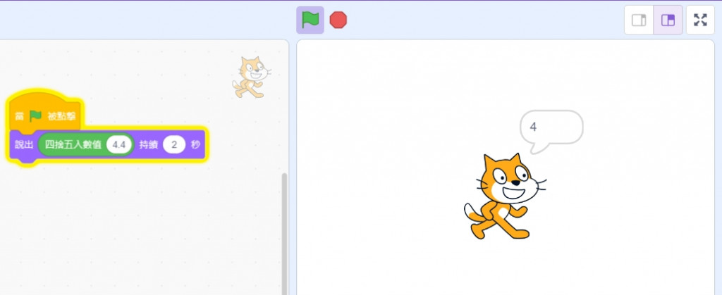Click the code area vertical scrollbar
The image size is (722, 295).
pos(284,234)
